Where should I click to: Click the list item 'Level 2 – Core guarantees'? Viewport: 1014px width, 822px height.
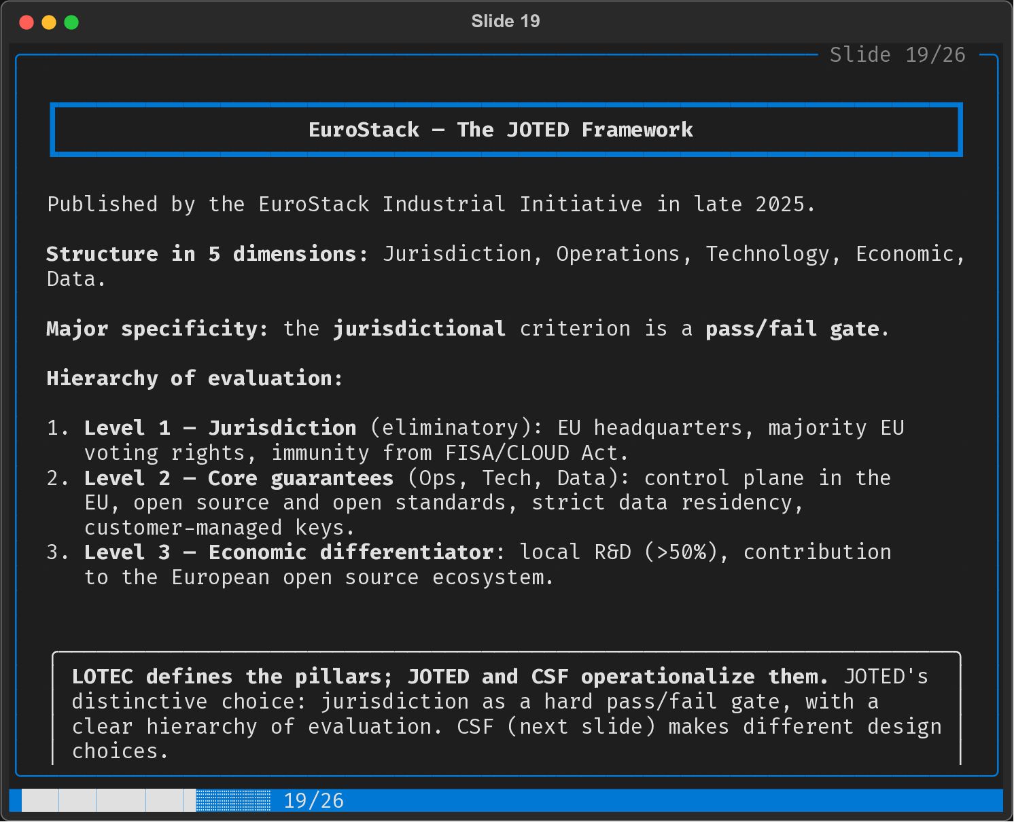point(239,478)
